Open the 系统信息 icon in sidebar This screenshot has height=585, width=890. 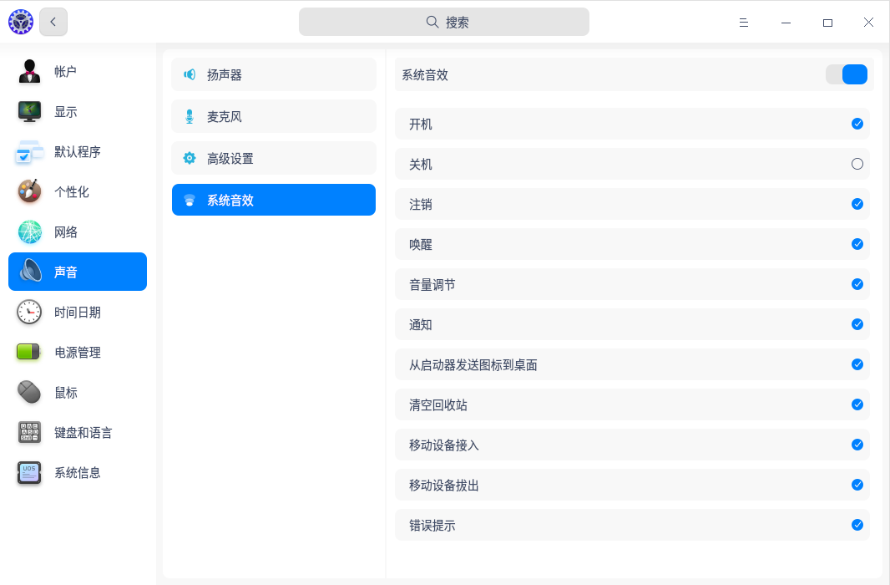[30, 473]
